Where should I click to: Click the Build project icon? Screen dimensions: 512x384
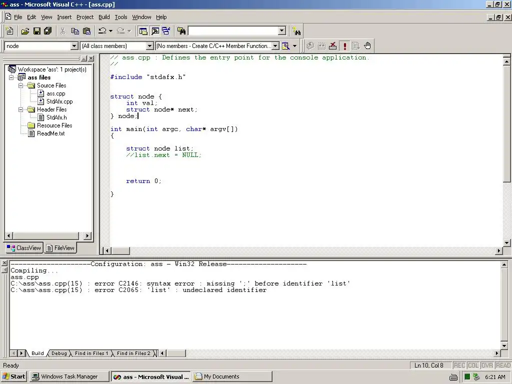pos(321,46)
